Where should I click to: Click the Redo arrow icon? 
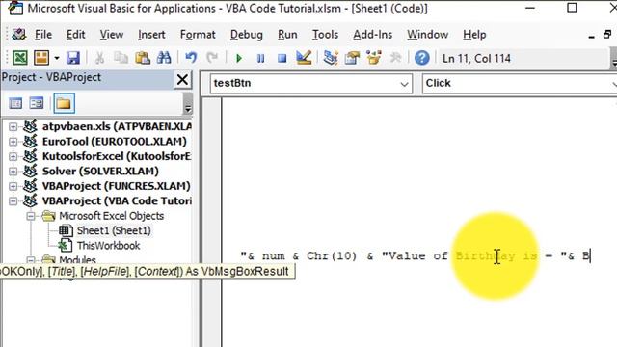pos(212,58)
